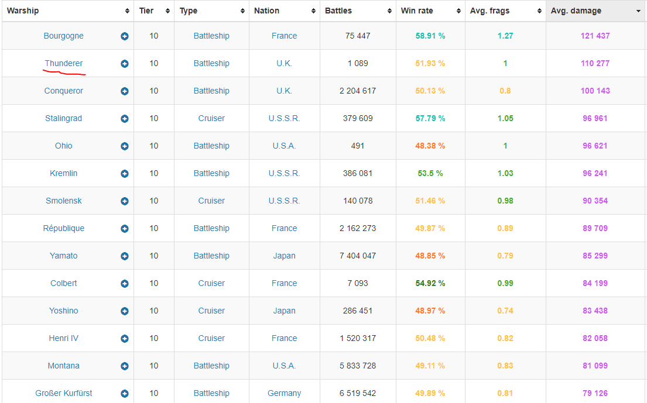The height and width of the screenshot is (403, 647).
Task: Sort by the Tier column header
Action: pos(154,11)
